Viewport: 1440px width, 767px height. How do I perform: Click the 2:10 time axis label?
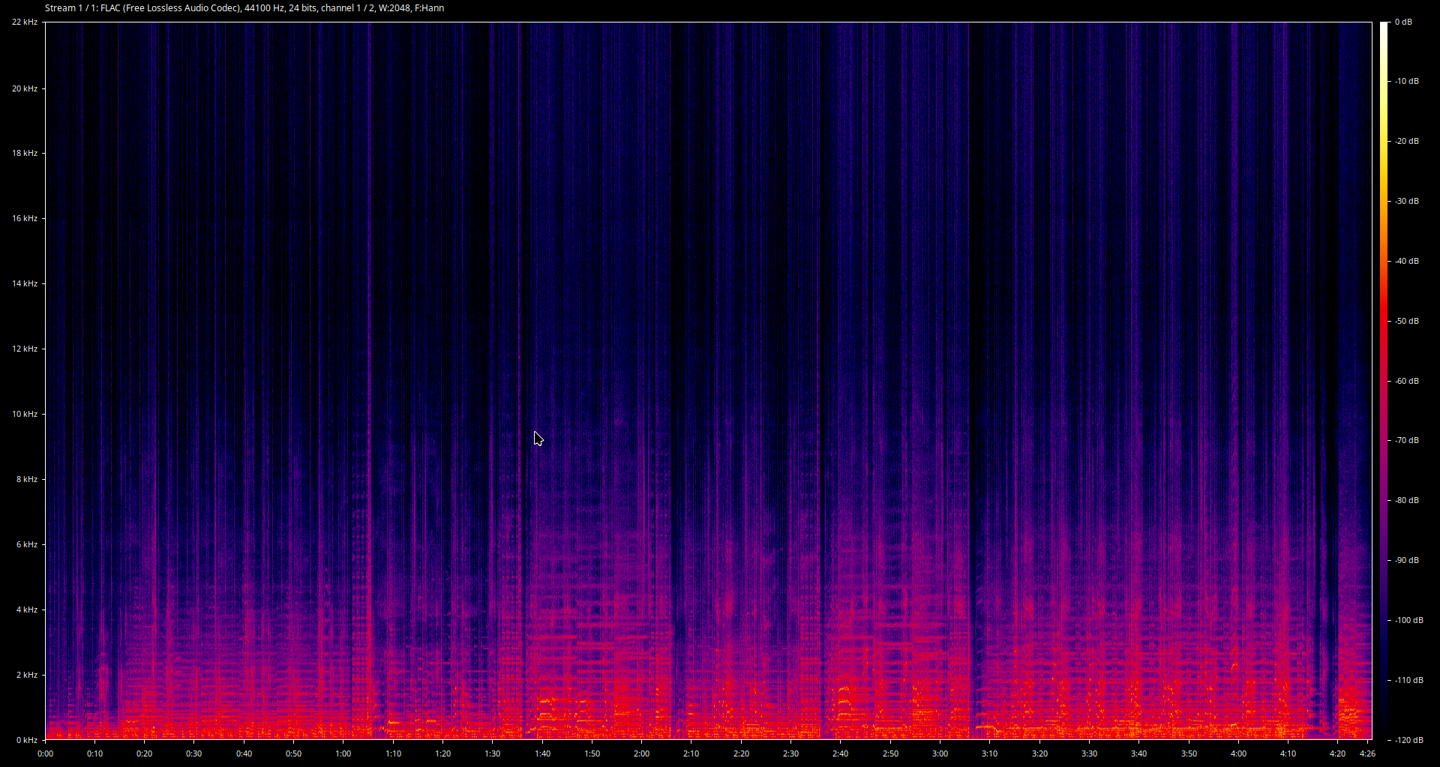[x=691, y=754]
